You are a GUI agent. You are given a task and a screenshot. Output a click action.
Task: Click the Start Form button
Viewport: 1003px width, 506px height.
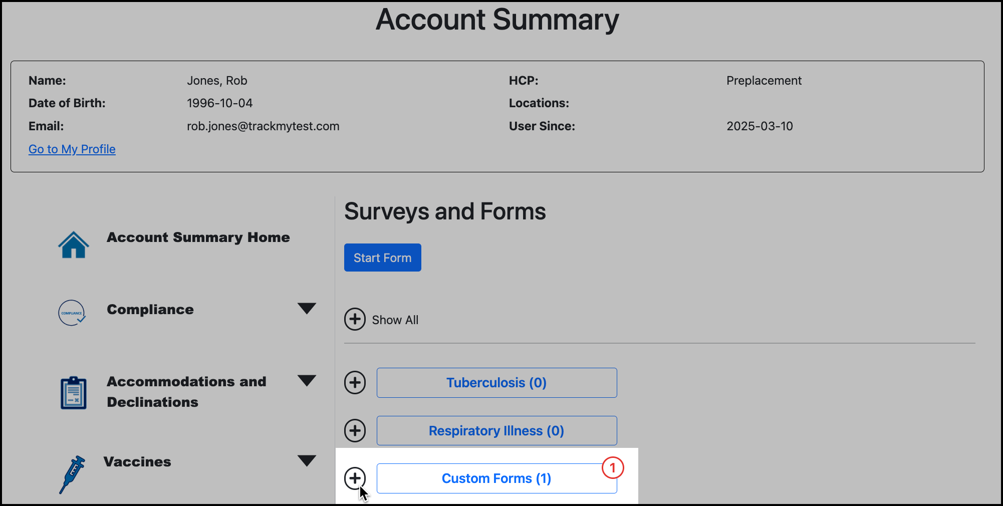pos(382,257)
